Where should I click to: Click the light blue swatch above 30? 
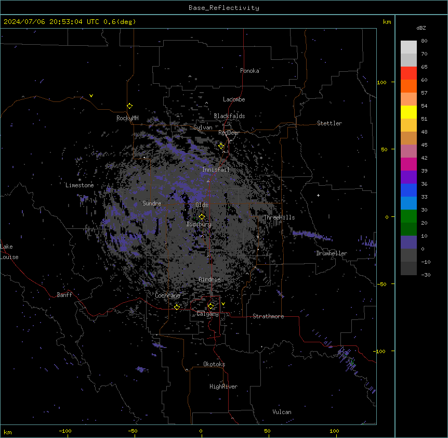click(x=409, y=203)
